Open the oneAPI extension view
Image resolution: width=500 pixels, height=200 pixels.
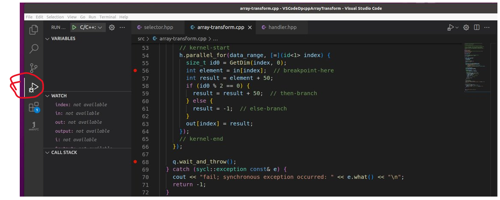34,126
